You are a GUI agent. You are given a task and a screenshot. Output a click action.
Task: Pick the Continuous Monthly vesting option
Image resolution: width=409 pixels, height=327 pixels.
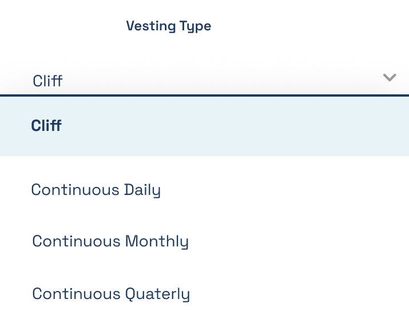205,241
